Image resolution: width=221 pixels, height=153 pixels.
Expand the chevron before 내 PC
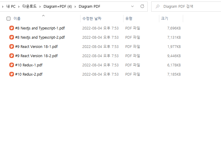click(3, 7)
